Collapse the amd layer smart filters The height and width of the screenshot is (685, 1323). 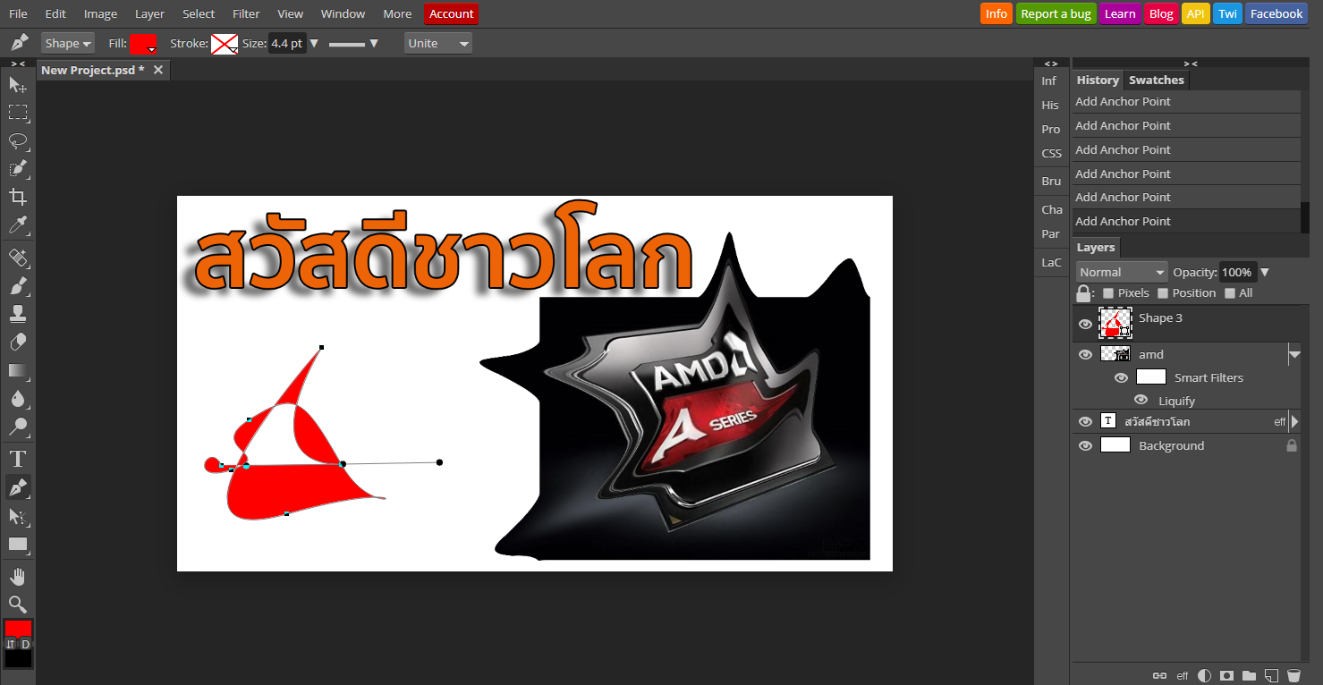coord(1294,355)
